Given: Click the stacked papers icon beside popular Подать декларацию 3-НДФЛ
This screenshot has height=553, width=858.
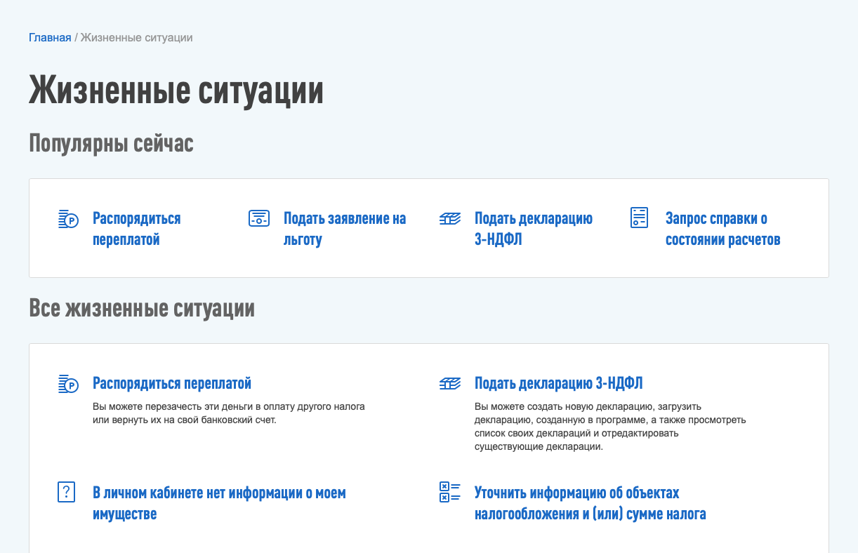Looking at the screenshot, I should click(x=450, y=218).
